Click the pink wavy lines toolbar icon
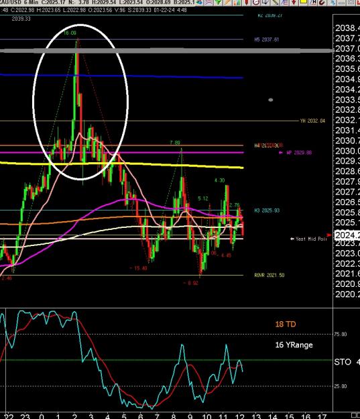Viewport: 360px width, 419px height. 208,3
